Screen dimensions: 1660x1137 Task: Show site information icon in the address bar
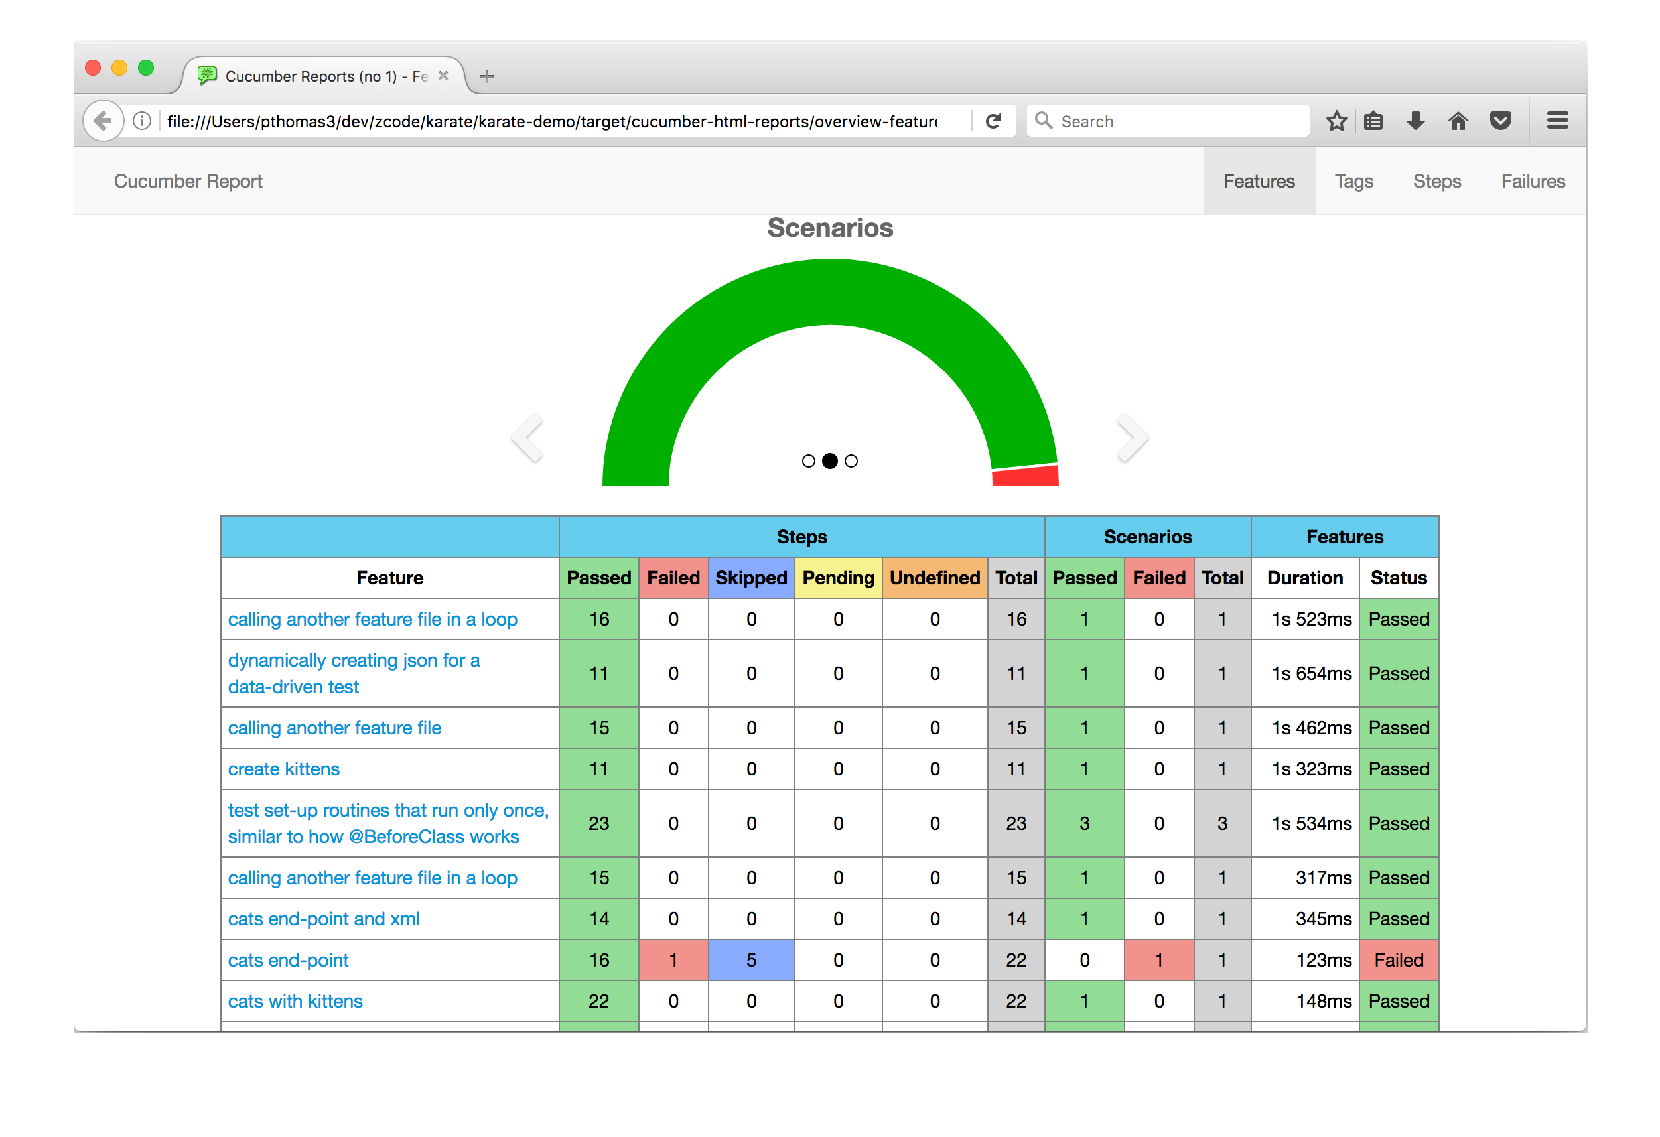coord(142,121)
